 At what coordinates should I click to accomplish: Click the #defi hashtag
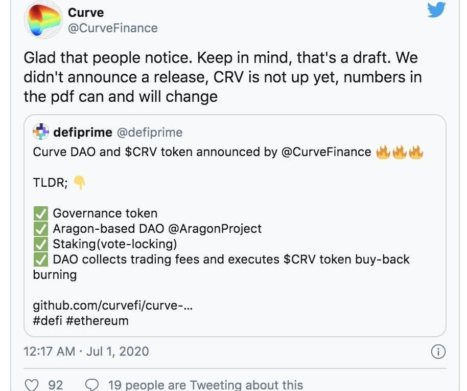pyautogui.click(x=48, y=321)
